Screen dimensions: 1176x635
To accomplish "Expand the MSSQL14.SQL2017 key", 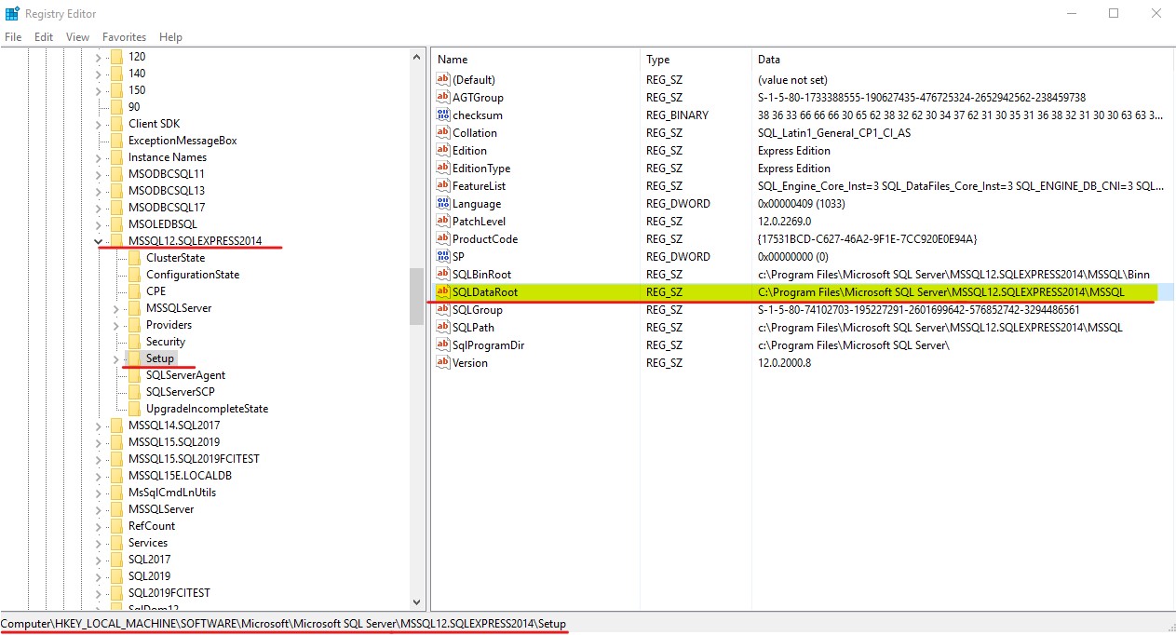I will pyautogui.click(x=99, y=426).
